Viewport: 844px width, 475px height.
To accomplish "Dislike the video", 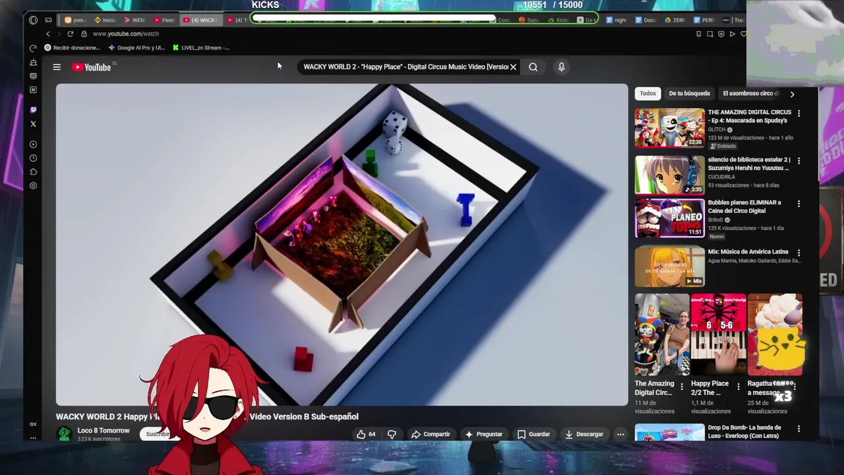I will pyautogui.click(x=392, y=434).
